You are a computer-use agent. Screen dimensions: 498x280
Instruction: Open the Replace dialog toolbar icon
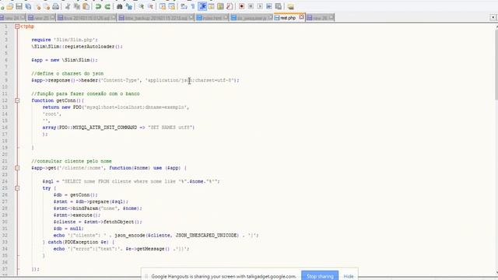point(128,6)
